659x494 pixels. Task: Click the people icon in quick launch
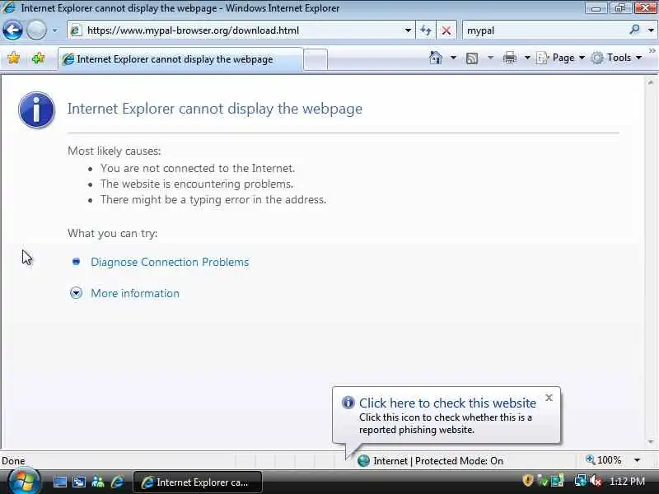(97, 482)
